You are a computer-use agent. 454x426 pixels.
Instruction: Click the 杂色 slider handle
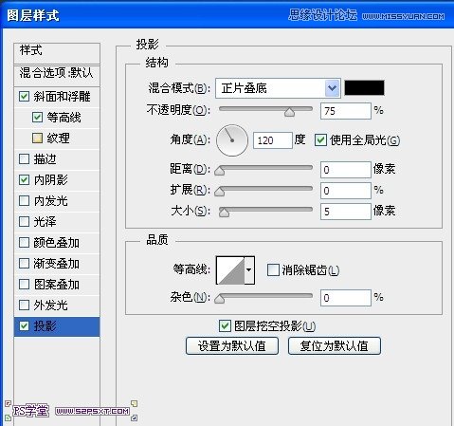pyautogui.click(x=219, y=299)
